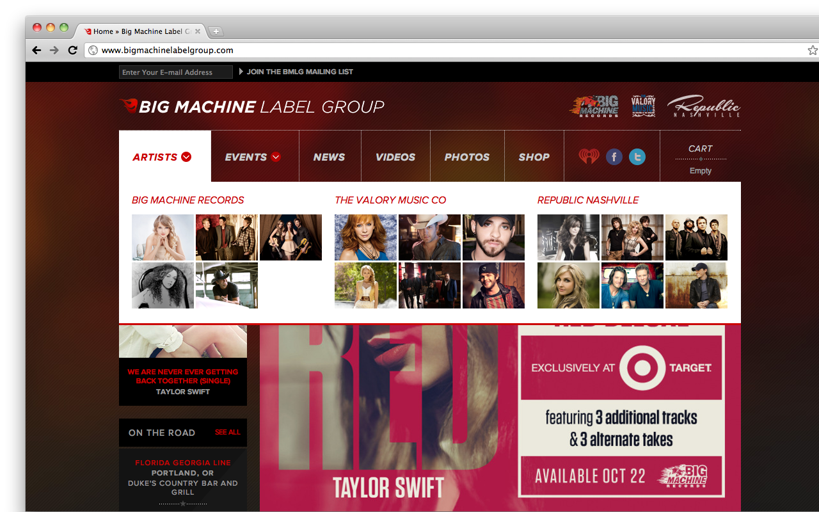The image size is (819, 512).
Task: Select the bearded man in black cap thumbnail
Action: [x=493, y=237]
